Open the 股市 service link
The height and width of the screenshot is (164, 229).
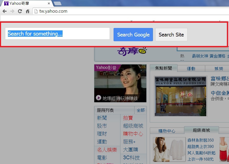pyautogui.click(x=102, y=126)
